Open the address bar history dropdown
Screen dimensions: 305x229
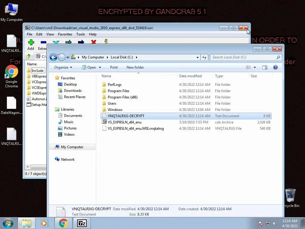(x=197, y=57)
